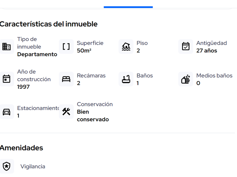Image resolution: width=237 pixels, height=177 pixels.
Task: Click the calendar icon for Año de construcción
Action: coord(6,79)
